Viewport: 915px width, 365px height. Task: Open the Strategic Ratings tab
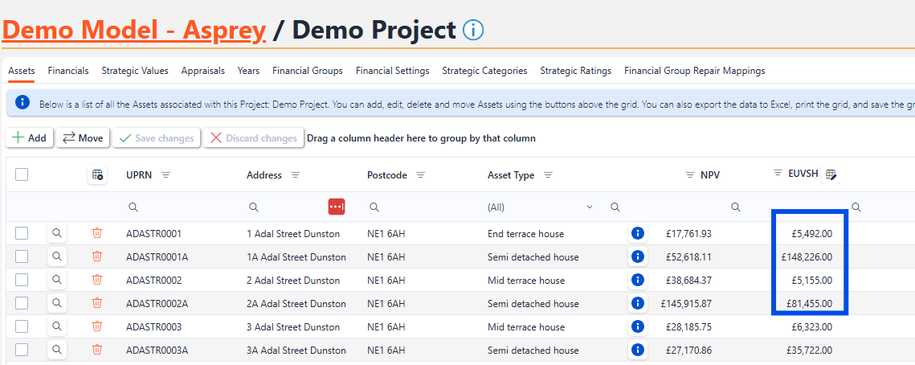click(x=575, y=71)
